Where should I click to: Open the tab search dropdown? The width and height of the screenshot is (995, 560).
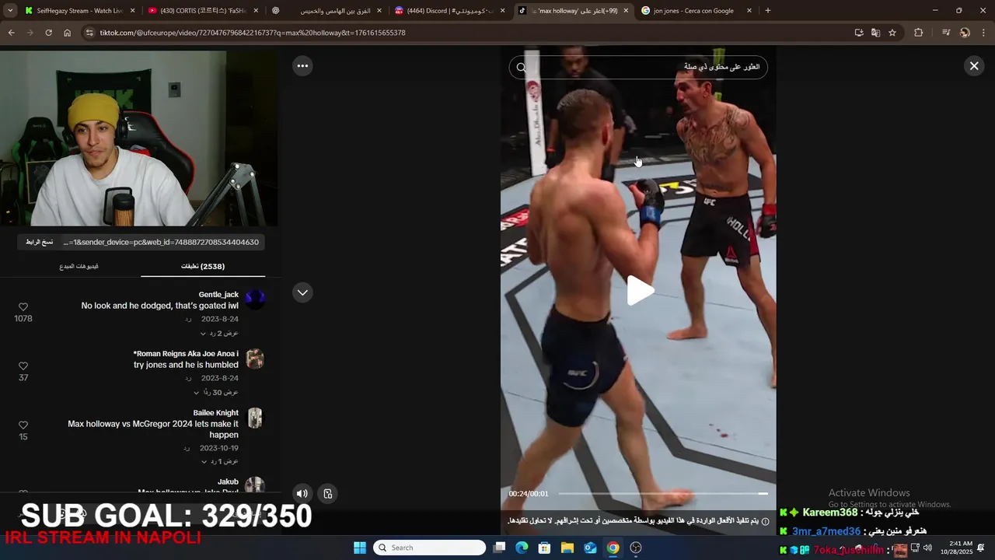tap(10, 11)
